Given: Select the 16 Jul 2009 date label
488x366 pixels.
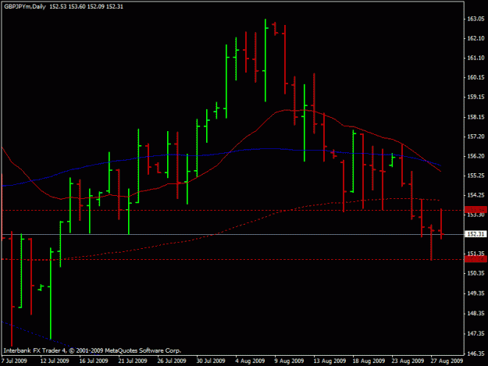Looking at the screenshot, I should [x=94, y=361].
